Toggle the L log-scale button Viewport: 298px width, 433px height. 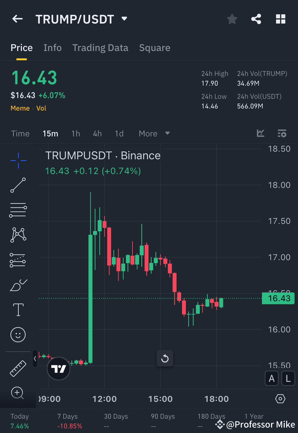[x=288, y=378]
